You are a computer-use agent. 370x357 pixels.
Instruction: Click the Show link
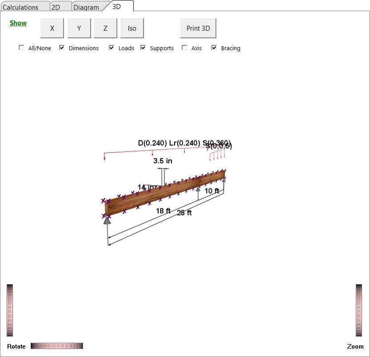click(18, 23)
